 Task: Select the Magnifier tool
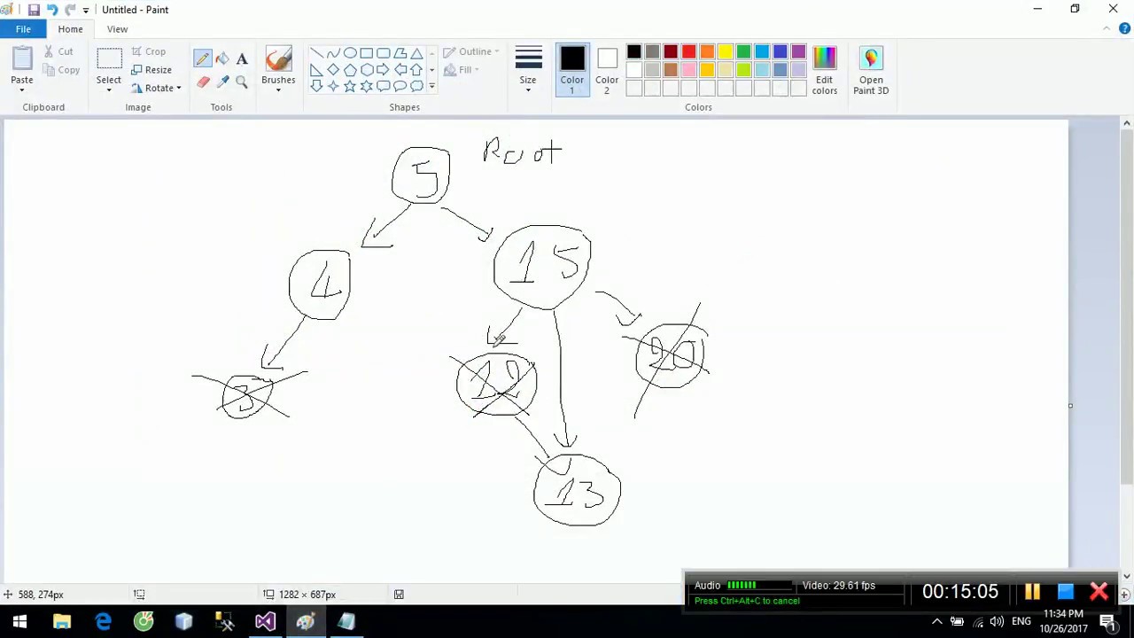coord(242,82)
